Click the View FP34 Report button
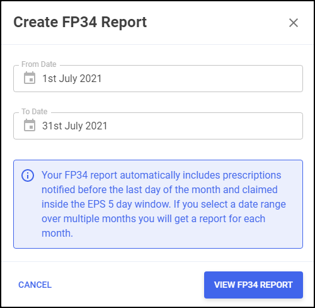 (253, 285)
